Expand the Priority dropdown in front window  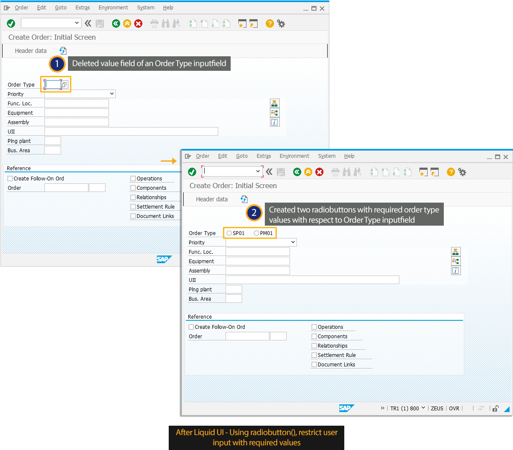coord(293,242)
